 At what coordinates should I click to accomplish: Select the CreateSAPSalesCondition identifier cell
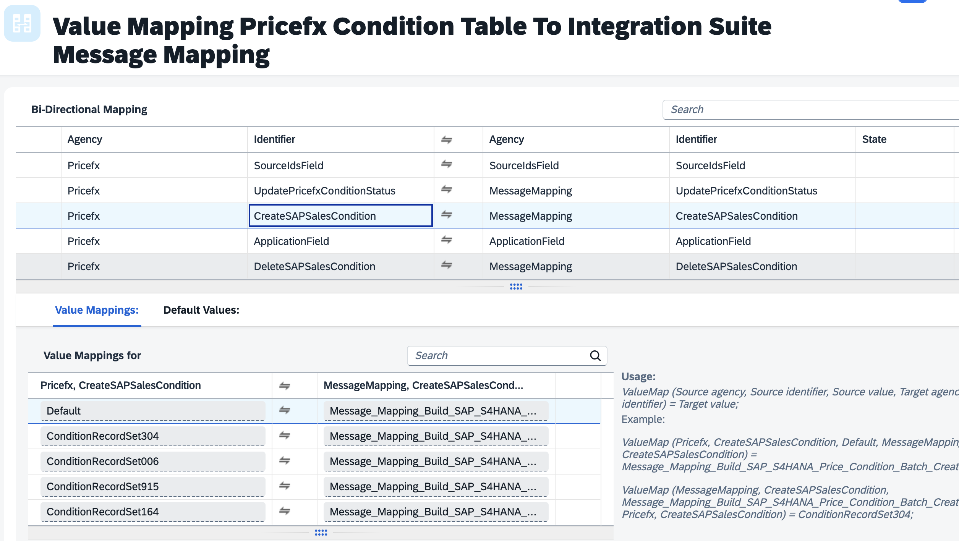point(340,216)
